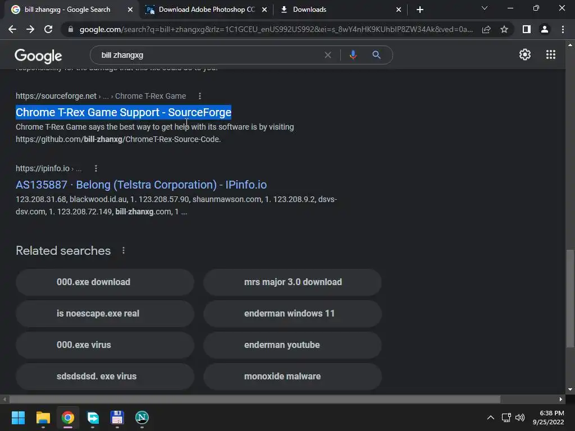Viewport: 575px width, 431px height.
Task: Click the Related searches heading
Action: [x=63, y=250]
